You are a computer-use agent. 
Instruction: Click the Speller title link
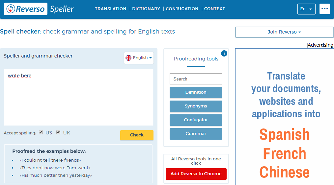pos(62,9)
